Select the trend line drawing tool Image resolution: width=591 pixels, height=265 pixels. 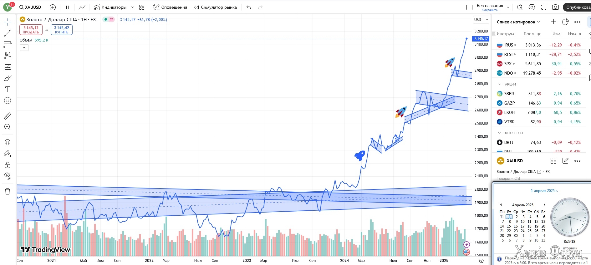click(8, 33)
